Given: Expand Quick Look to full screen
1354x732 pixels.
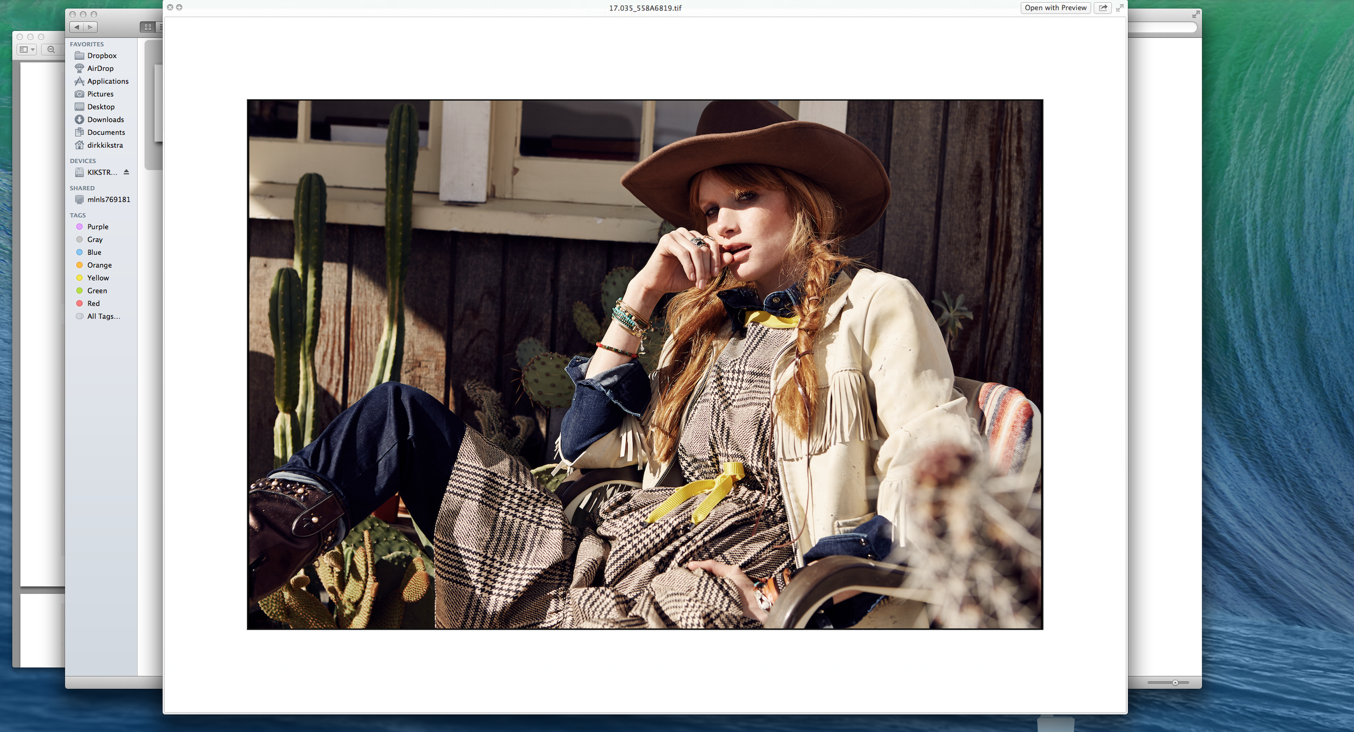Looking at the screenshot, I should [1119, 8].
